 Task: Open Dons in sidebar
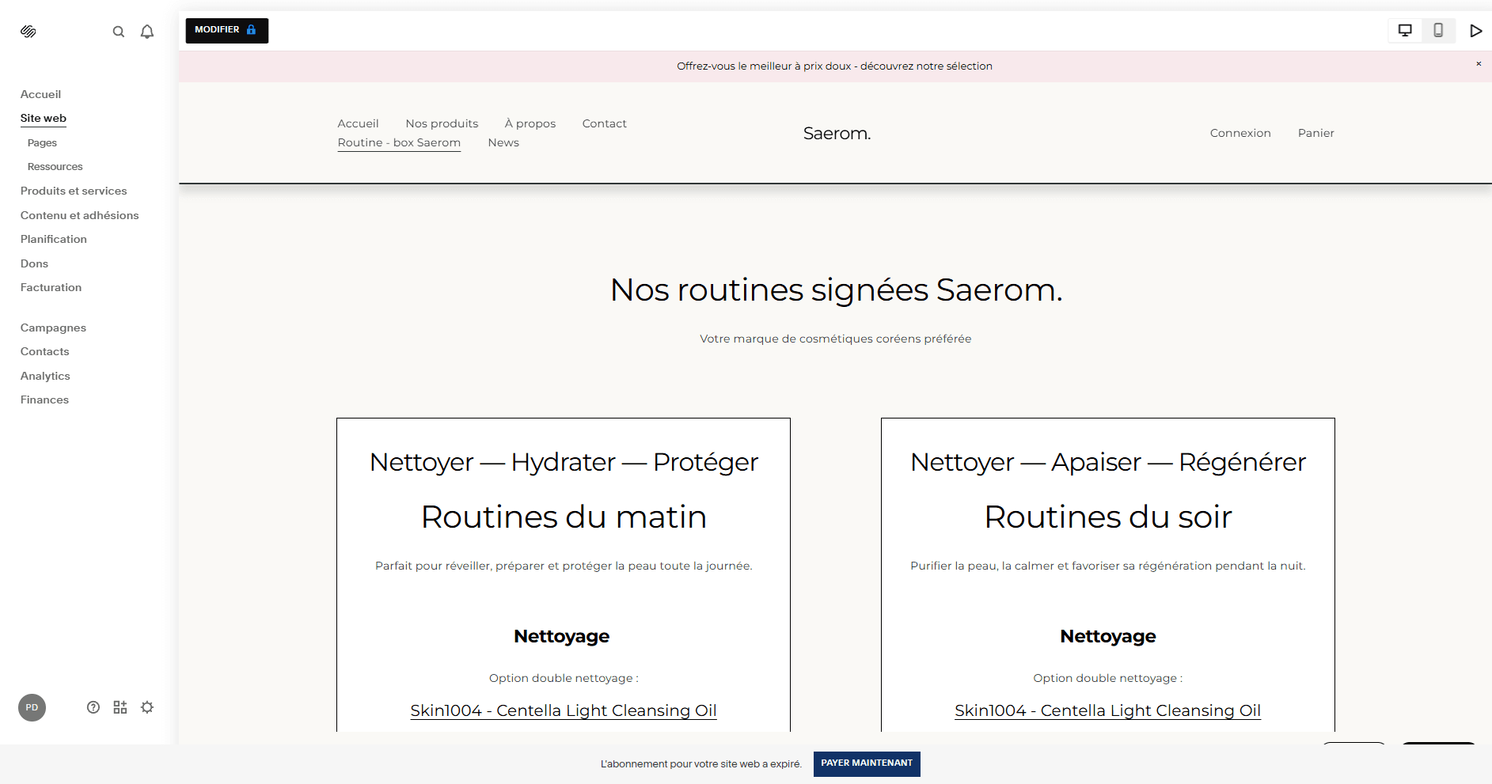point(34,263)
